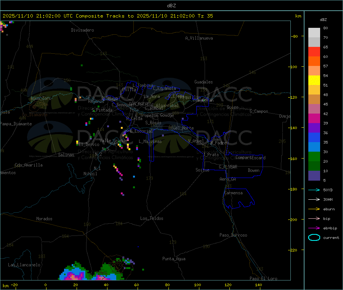The image size is (343, 290).
Task: Click the cyan 'current' ellipse symbol
Action: [x=314, y=237]
